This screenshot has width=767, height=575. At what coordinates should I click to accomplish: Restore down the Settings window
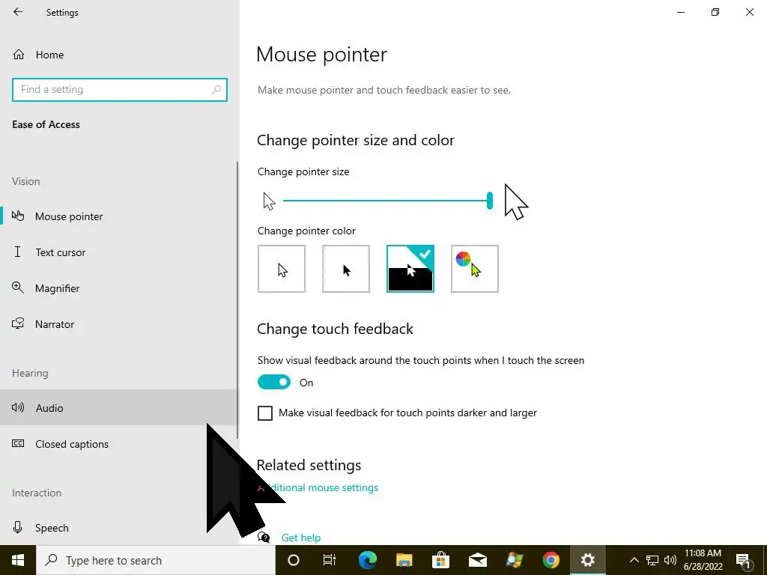click(715, 12)
